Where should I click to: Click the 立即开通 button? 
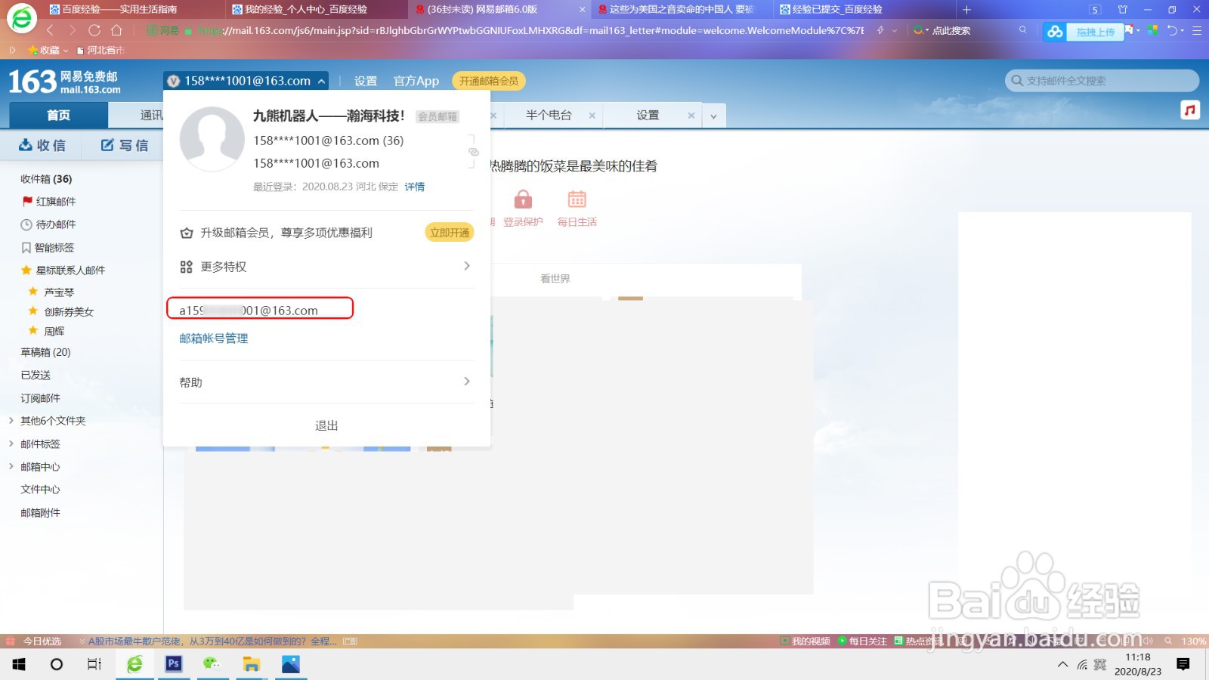(x=450, y=233)
